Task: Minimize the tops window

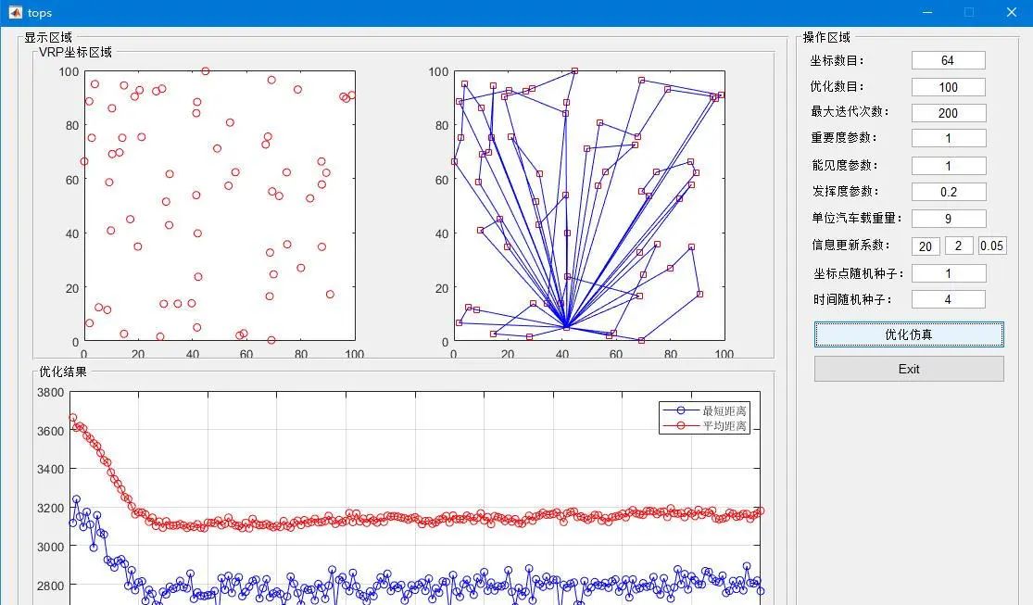Action: coord(927,13)
